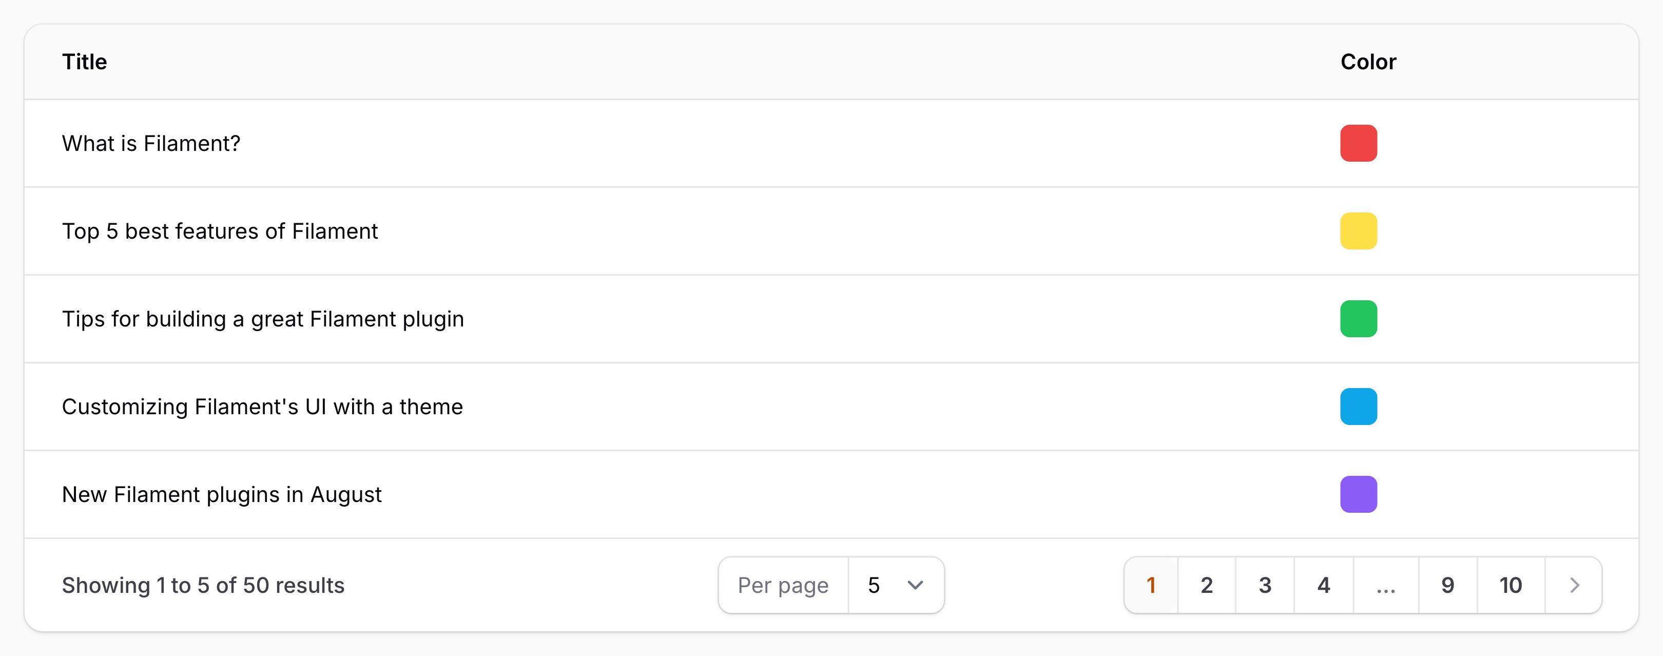Click the next page arrow icon
The width and height of the screenshot is (1663, 656).
tap(1574, 585)
